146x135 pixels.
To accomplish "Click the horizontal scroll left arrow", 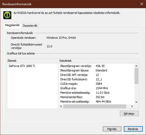I will pos(61,106).
